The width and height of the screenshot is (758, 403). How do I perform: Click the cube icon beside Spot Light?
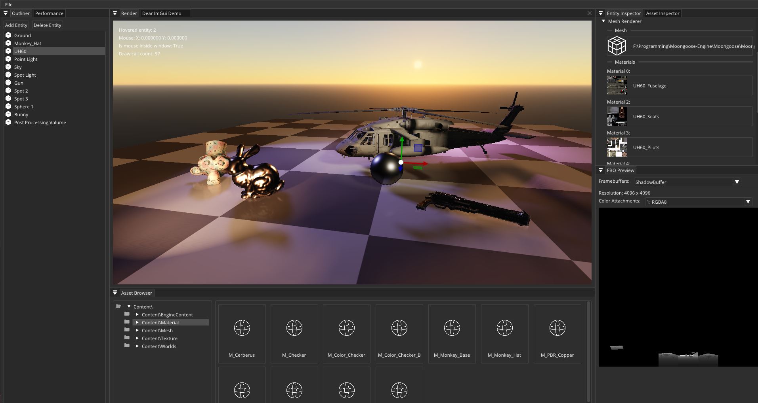click(x=8, y=75)
